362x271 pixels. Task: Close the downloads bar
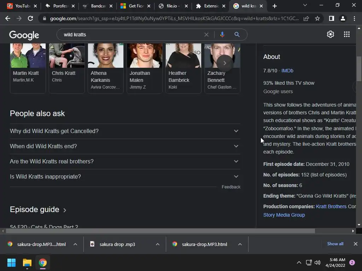356,244
